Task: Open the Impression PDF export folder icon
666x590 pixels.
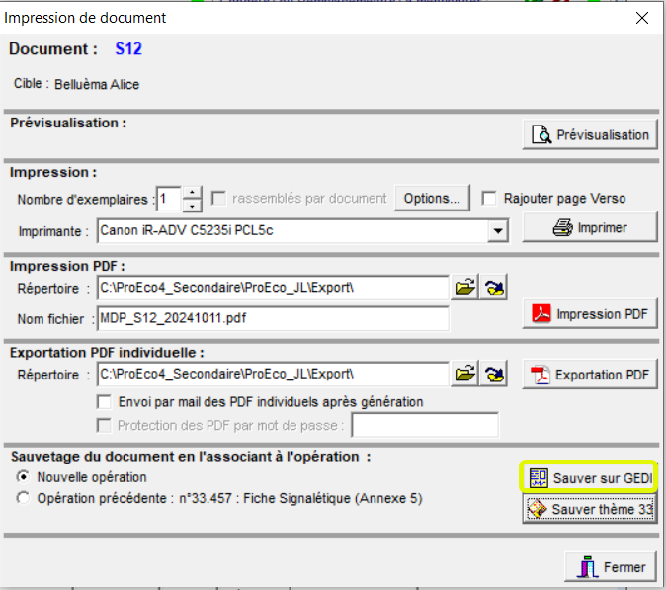Action: [495, 288]
